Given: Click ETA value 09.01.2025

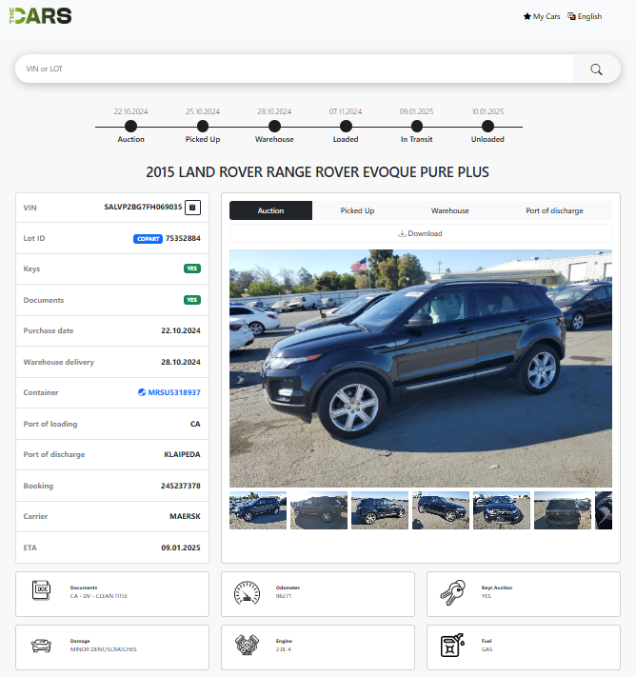Looking at the screenshot, I should coord(181,548).
